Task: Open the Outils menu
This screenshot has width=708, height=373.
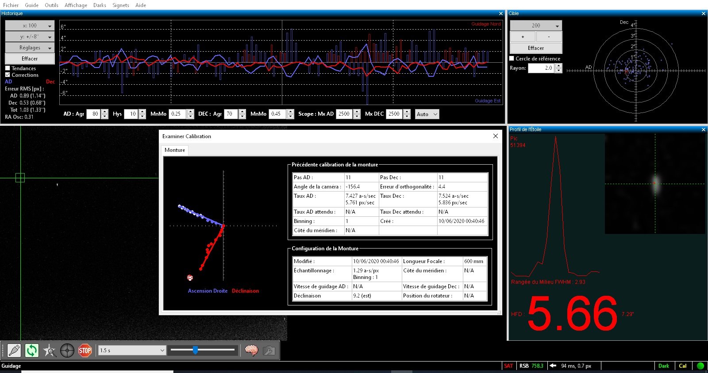Action: coord(51,5)
